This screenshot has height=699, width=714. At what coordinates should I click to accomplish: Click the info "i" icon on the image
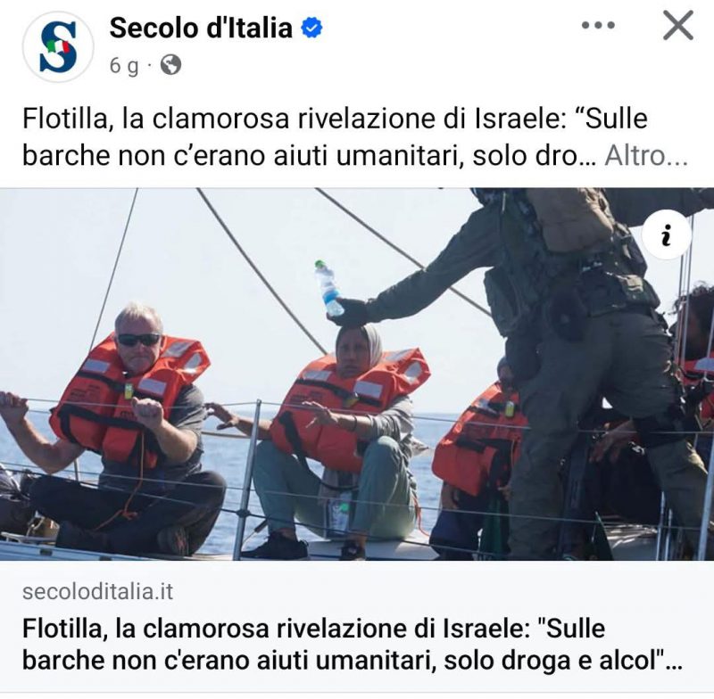point(667,235)
